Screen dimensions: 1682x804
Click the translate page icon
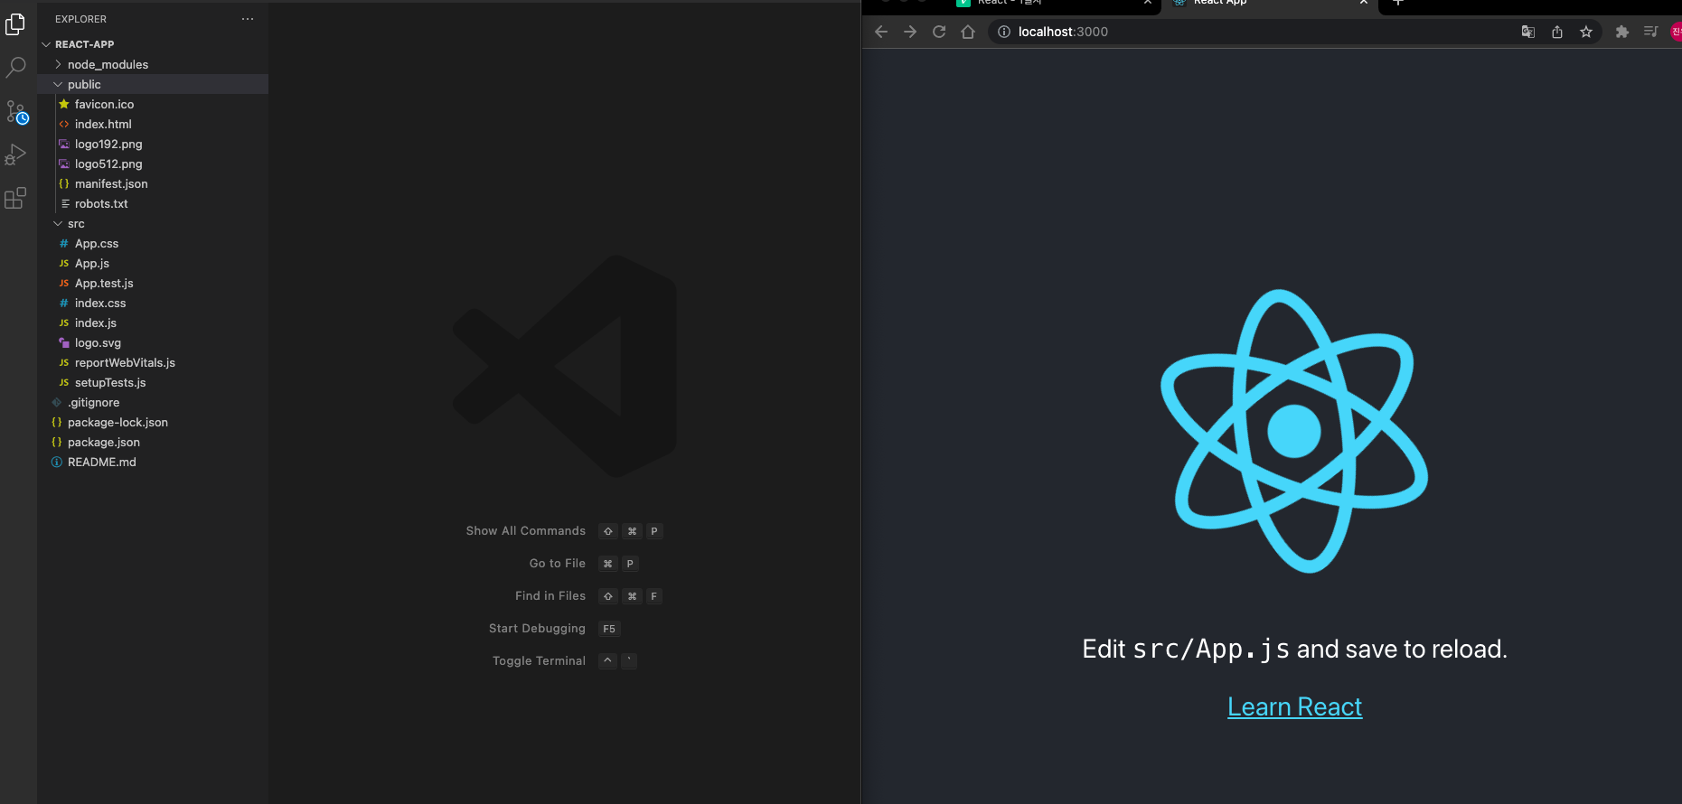click(1528, 32)
